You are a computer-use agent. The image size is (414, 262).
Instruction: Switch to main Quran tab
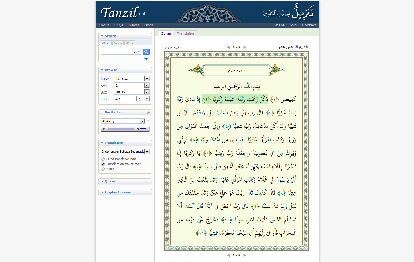pos(166,33)
